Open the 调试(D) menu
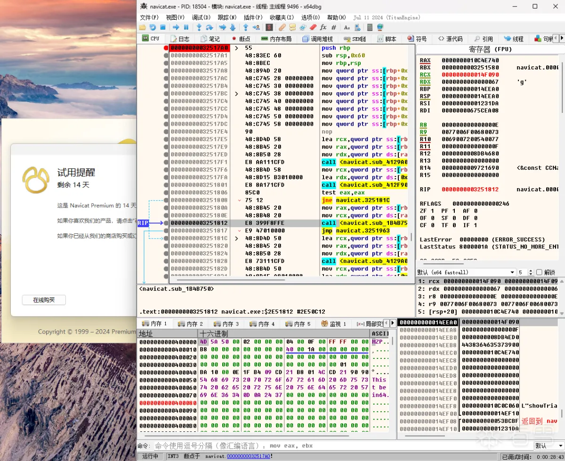 click(x=202, y=17)
